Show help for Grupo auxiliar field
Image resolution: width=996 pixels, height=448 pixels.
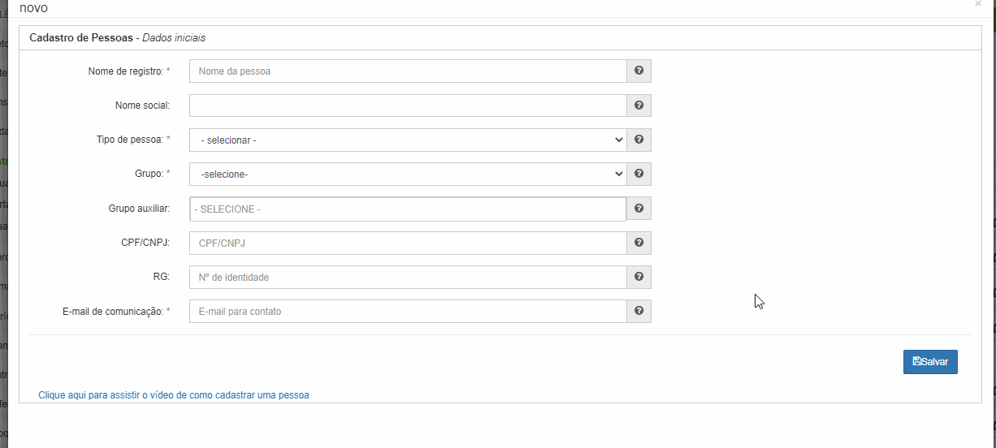639,209
